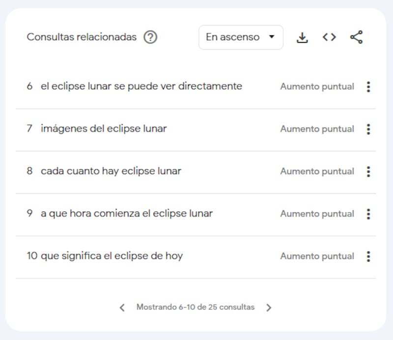
Task: Click Aumento puntual label on row 6
Action: [317, 87]
